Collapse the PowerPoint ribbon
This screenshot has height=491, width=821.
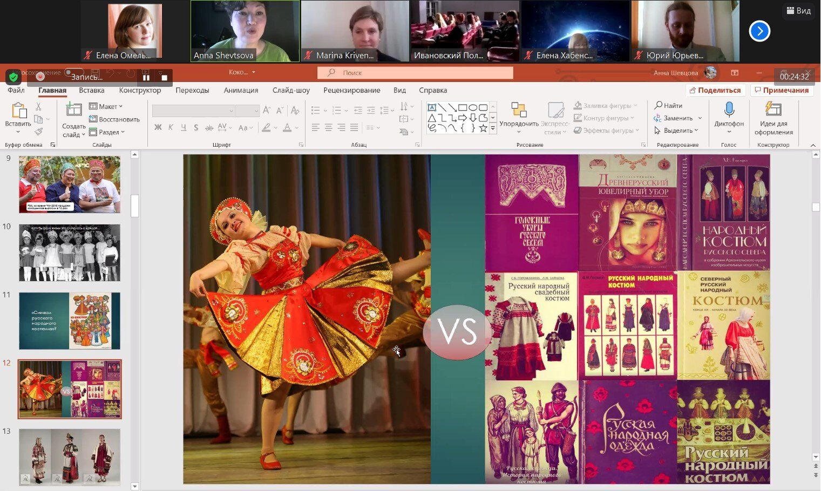(x=813, y=145)
